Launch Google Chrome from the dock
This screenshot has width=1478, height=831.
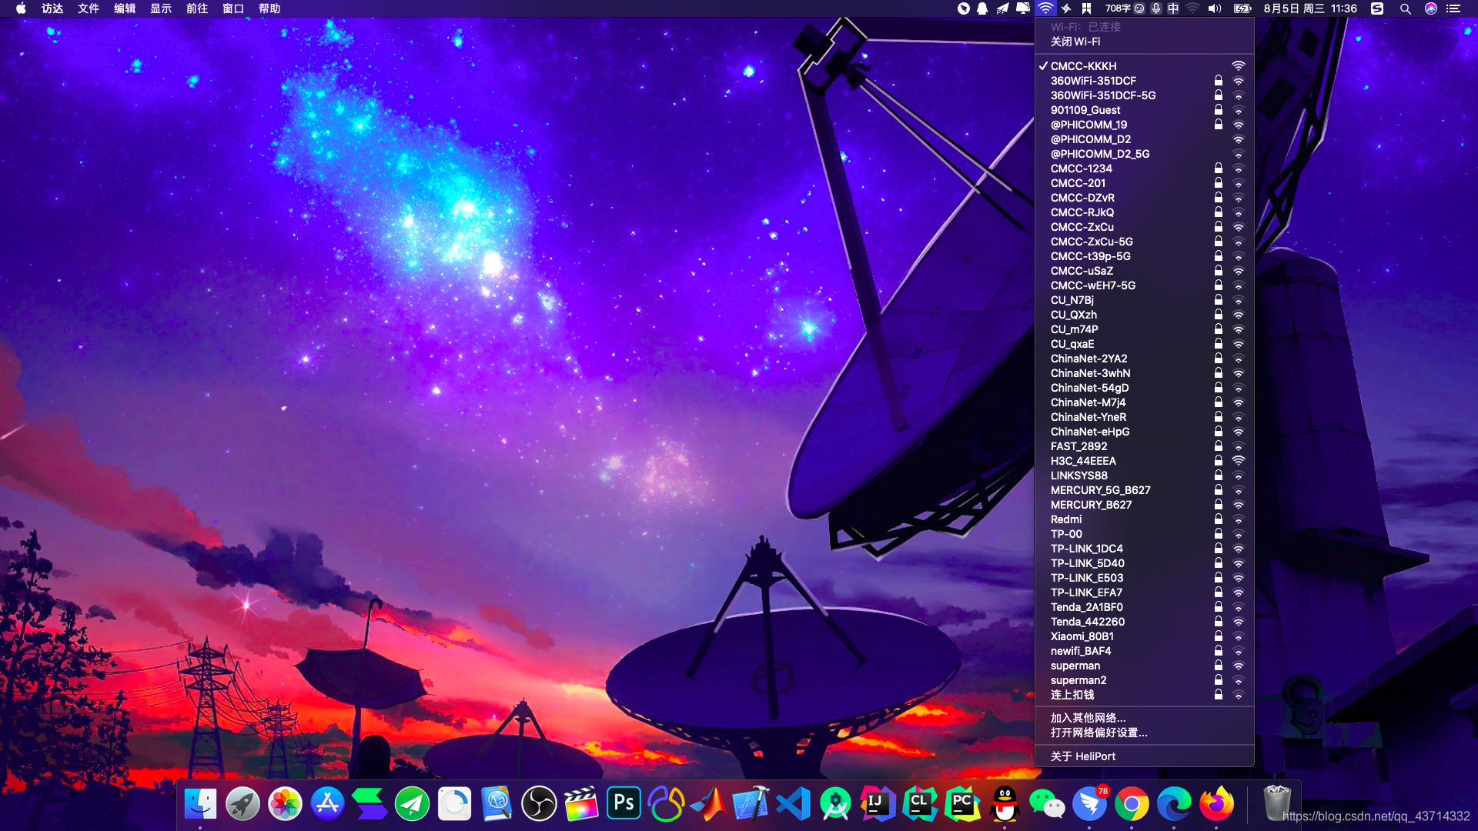(x=1132, y=804)
